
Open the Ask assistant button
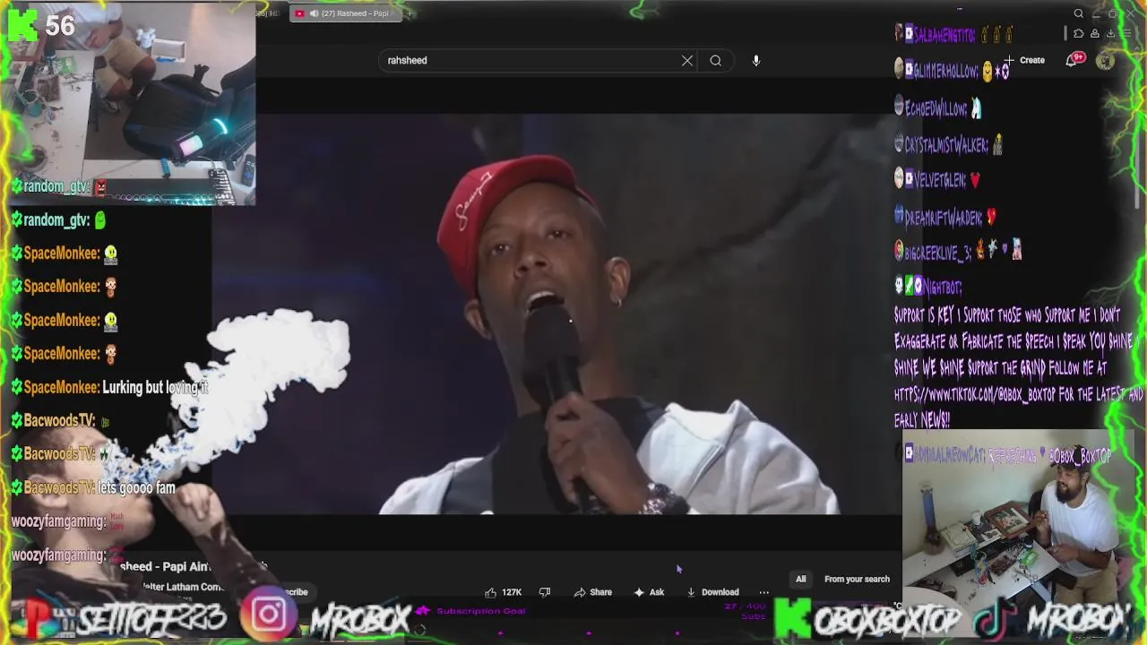pos(649,592)
